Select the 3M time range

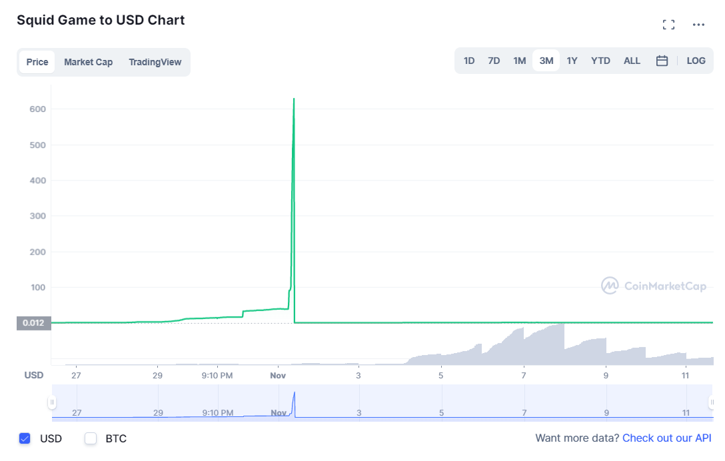tap(546, 61)
